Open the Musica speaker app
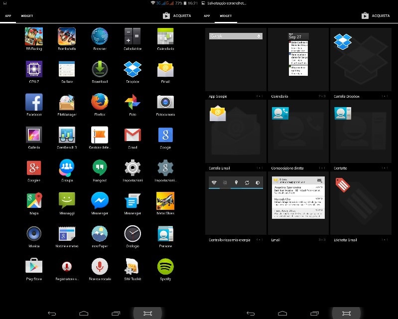This screenshot has height=319, width=398. (x=34, y=233)
